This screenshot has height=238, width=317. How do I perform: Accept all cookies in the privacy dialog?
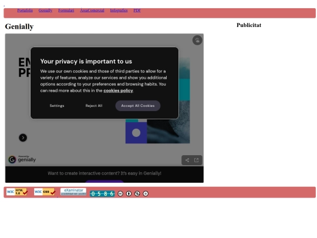[138, 106]
